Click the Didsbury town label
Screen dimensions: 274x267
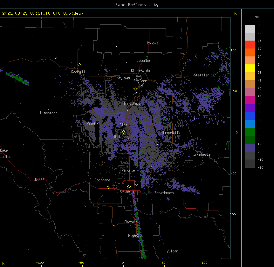tap(122, 137)
